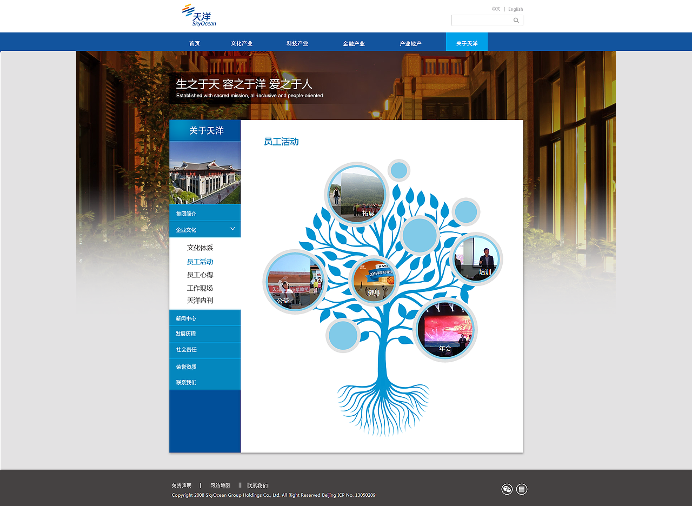Select the 关于天洋 navigation tab
The width and height of the screenshot is (692, 506).
pyautogui.click(x=467, y=42)
